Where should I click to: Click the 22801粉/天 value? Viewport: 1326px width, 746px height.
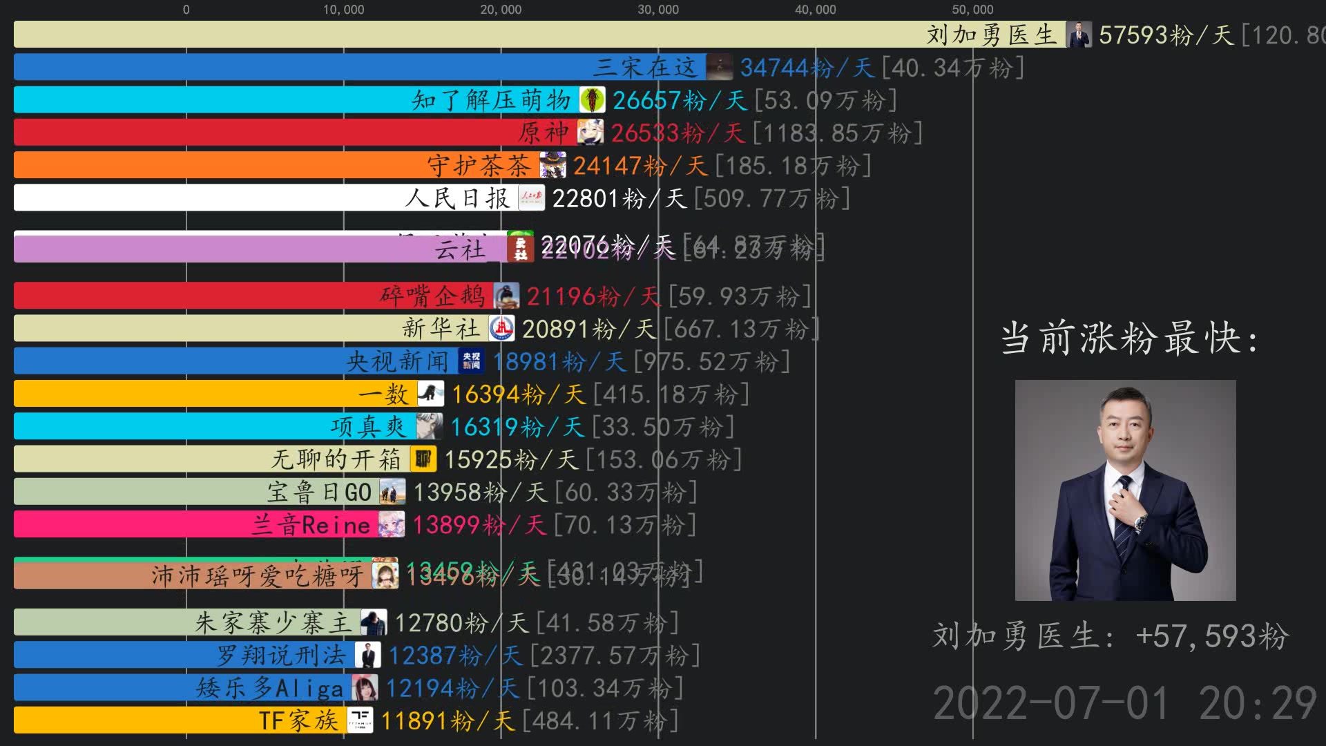click(619, 198)
